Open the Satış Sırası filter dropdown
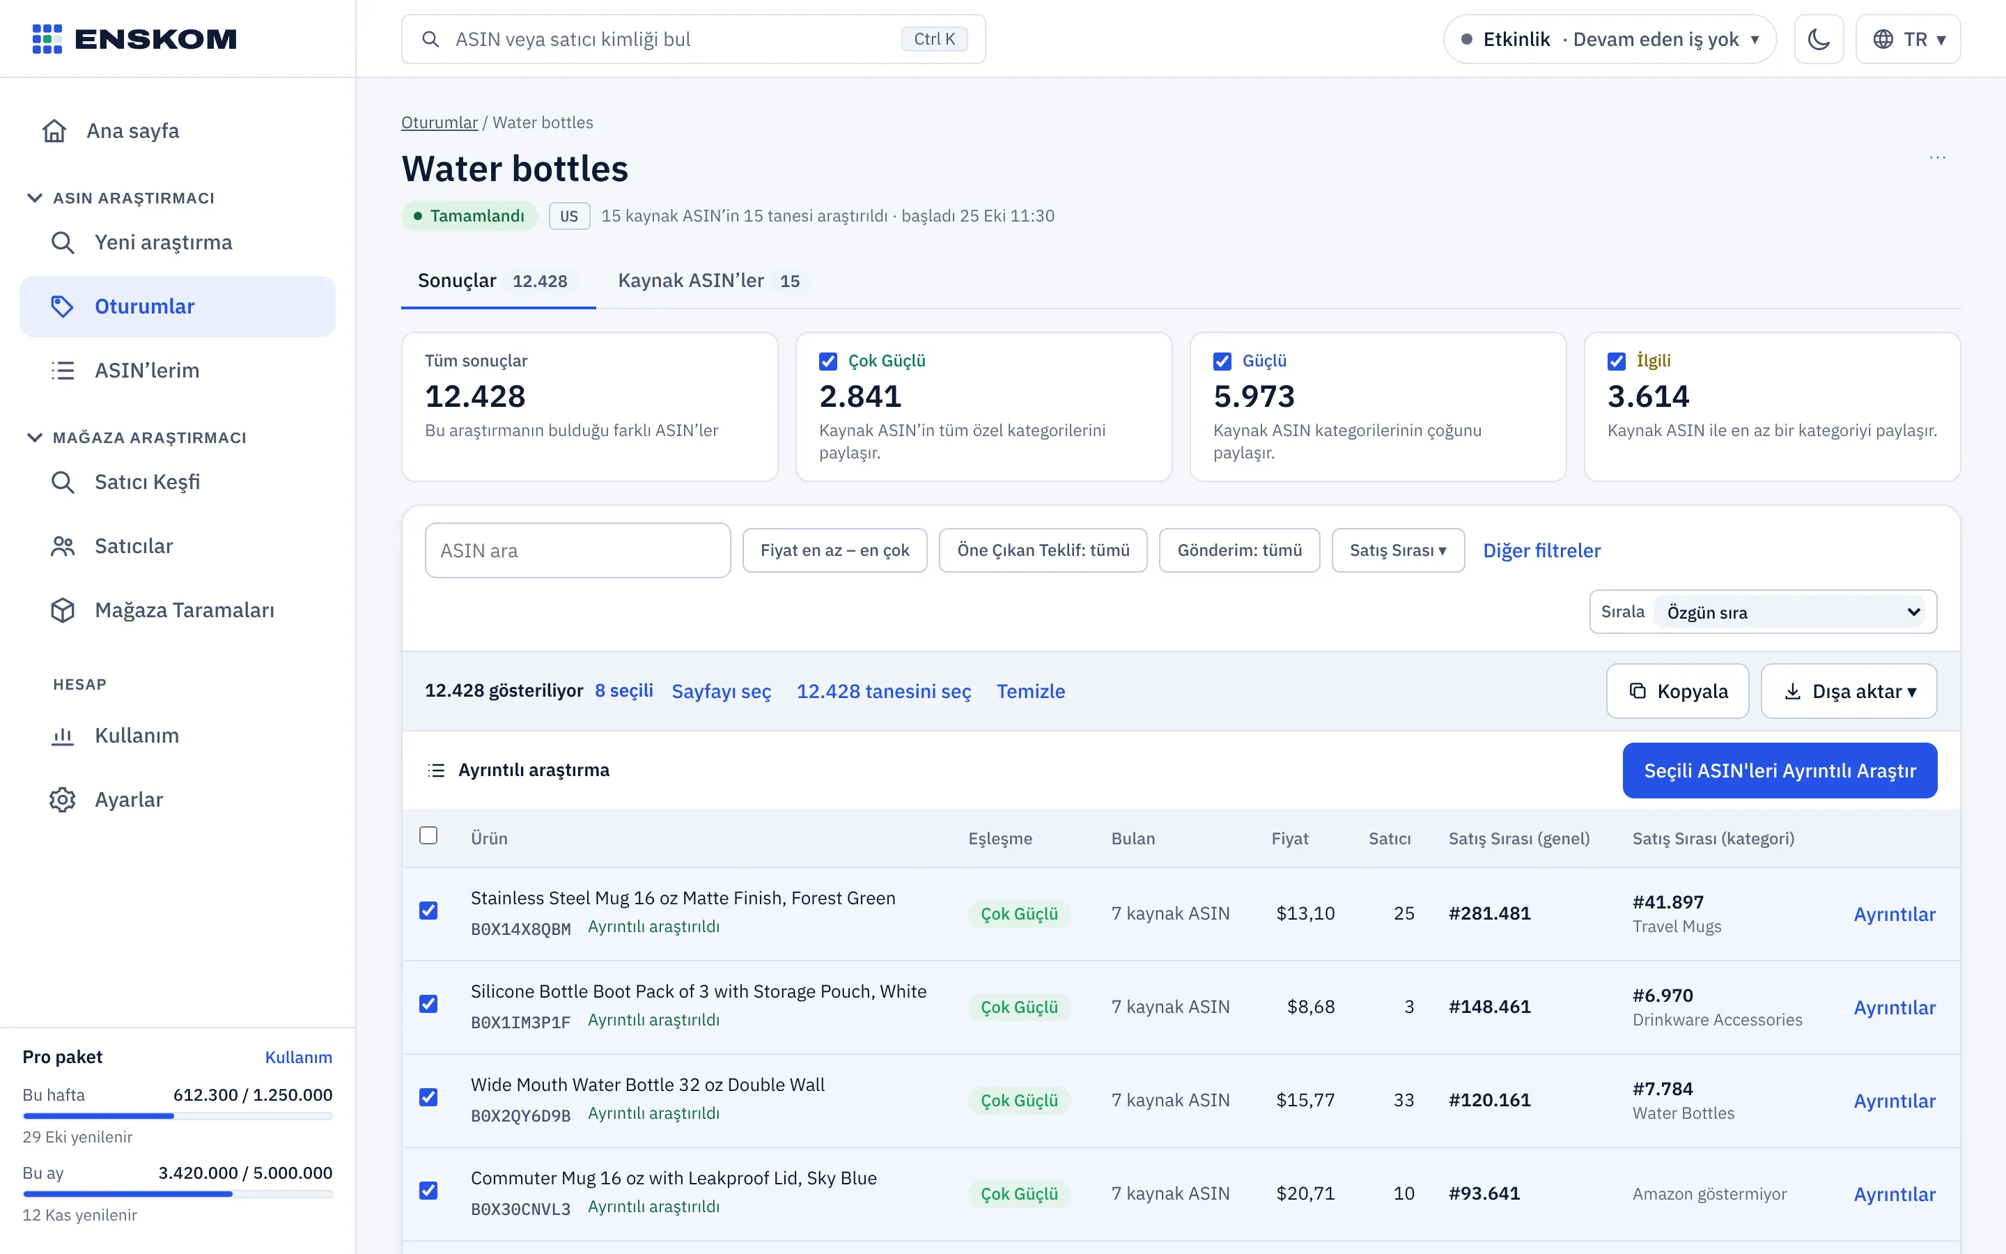Image resolution: width=2006 pixels, height=1254 pixels. (1397, 550)
